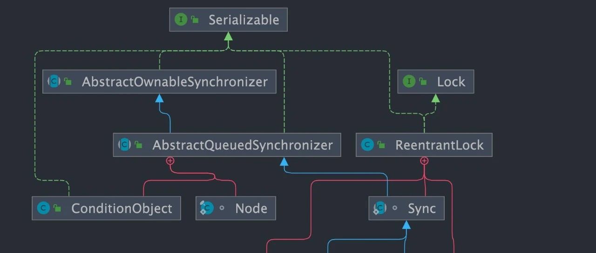Select the Serializable interface node
596x253 pixels.
tap(228, 20)
